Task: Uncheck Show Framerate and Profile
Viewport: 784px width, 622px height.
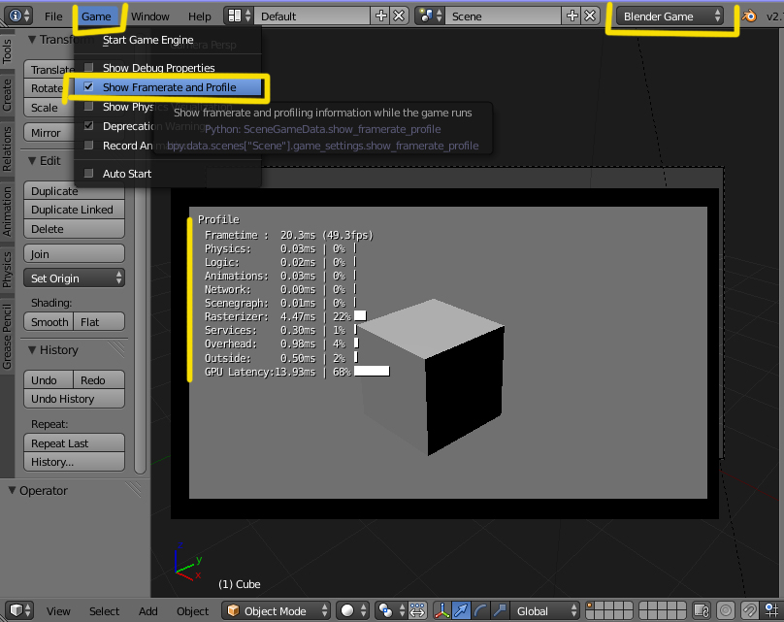Action: [88, 86]
